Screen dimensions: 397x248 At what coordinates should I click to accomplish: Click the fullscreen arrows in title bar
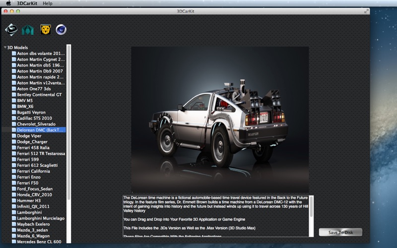tap(366, 11)
